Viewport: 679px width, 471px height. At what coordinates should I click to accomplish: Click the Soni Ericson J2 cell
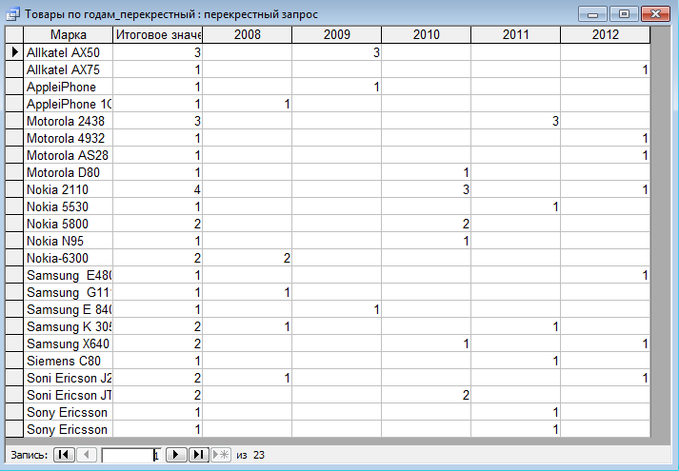68,378
